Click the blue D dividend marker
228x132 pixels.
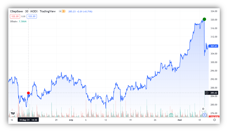tap(205, 115)
